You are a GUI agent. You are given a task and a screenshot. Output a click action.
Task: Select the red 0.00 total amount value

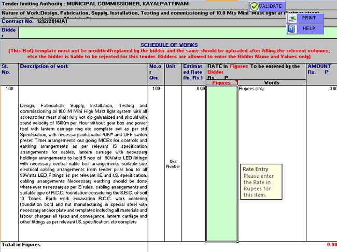(332, 245)
